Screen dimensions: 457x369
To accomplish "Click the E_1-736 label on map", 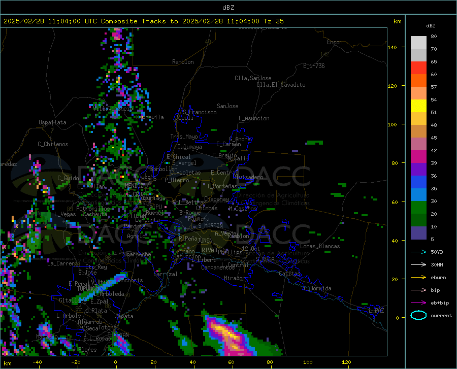I will pos(314,66).
